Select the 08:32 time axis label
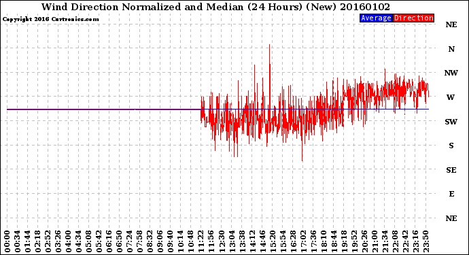 tap(150, 241)
